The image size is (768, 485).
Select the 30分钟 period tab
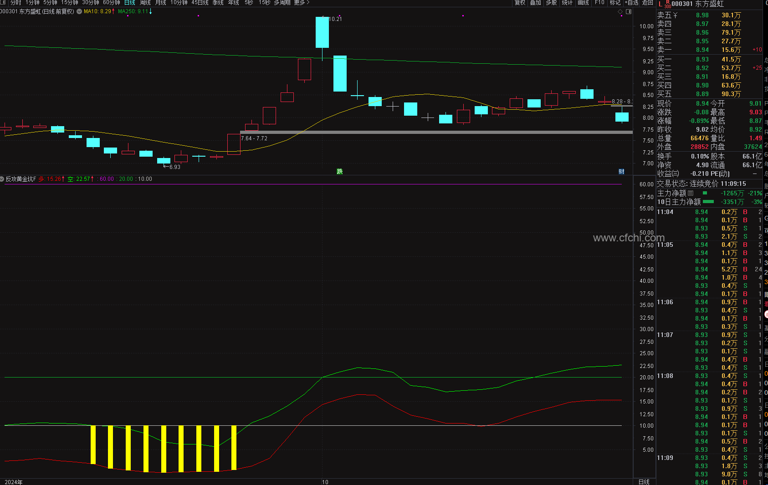point(91,3)
